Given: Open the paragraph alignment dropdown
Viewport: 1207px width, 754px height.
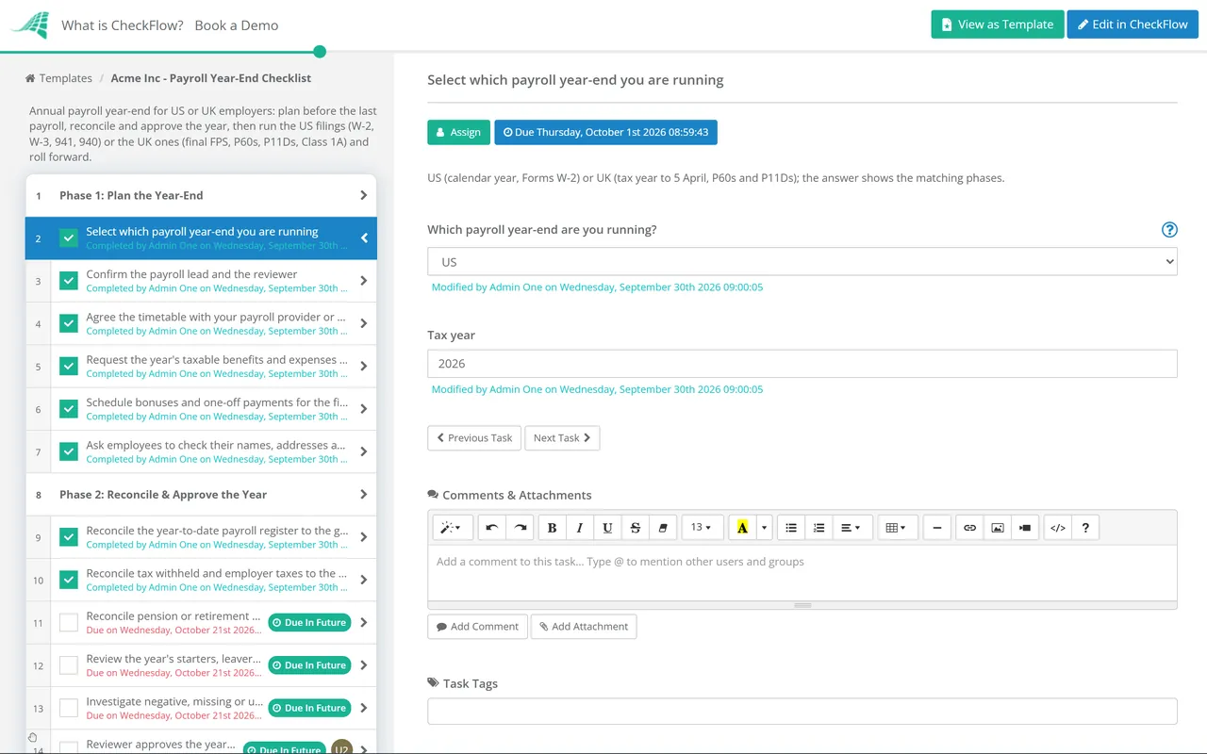Looking at the screenshot, I should [851, 528].
